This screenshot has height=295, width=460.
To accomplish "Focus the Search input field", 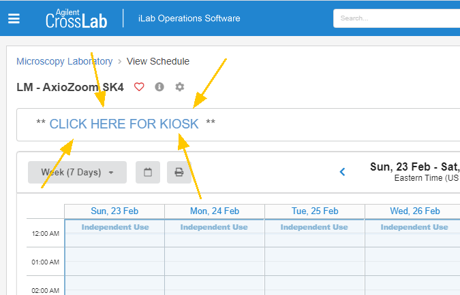I will 395,18.
